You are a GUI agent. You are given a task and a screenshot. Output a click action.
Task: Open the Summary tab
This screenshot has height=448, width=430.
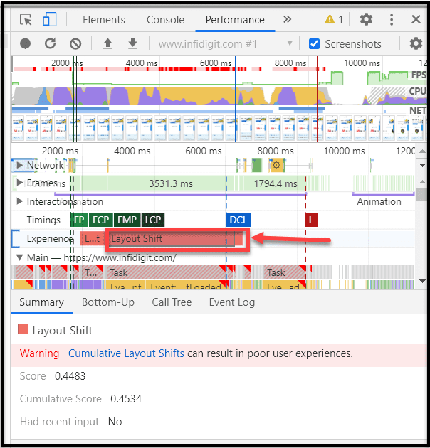click(x=42, y=302)
